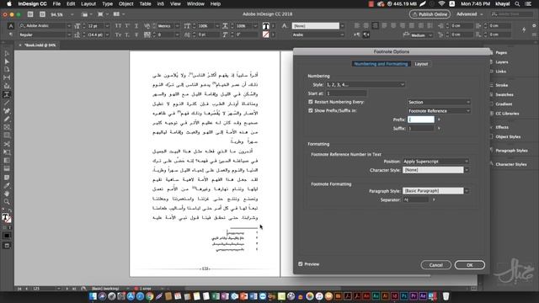Select the Eyedropper tool
This screenshot has height=303, width=539.
7,186
